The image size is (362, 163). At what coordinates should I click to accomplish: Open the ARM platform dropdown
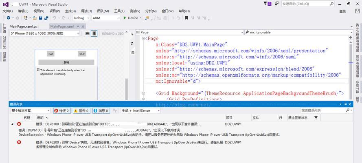(x=106, y=18)
